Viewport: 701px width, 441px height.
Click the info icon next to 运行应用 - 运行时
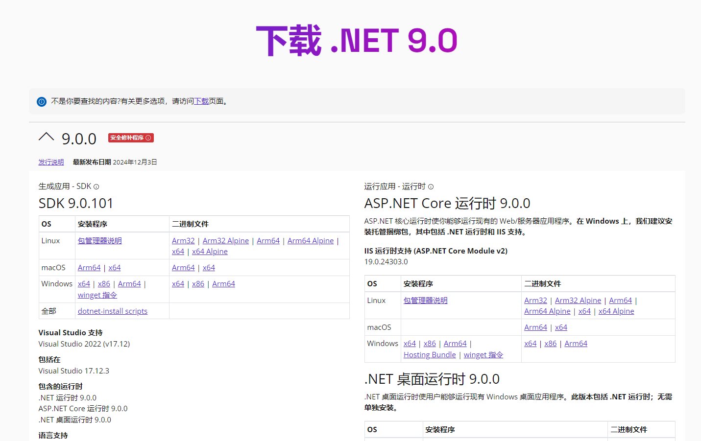(x=431, y=187)
